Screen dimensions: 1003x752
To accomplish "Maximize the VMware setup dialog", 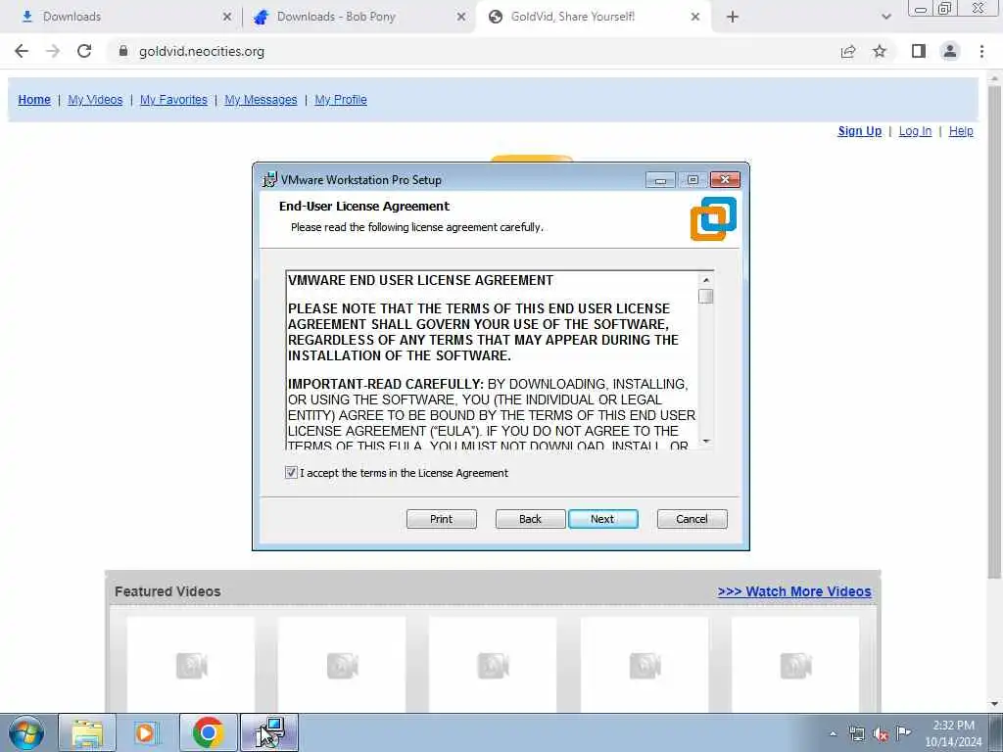I will point(693,180).
